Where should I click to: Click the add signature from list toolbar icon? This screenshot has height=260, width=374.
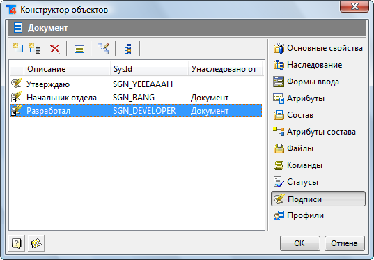tap(35, 49)
